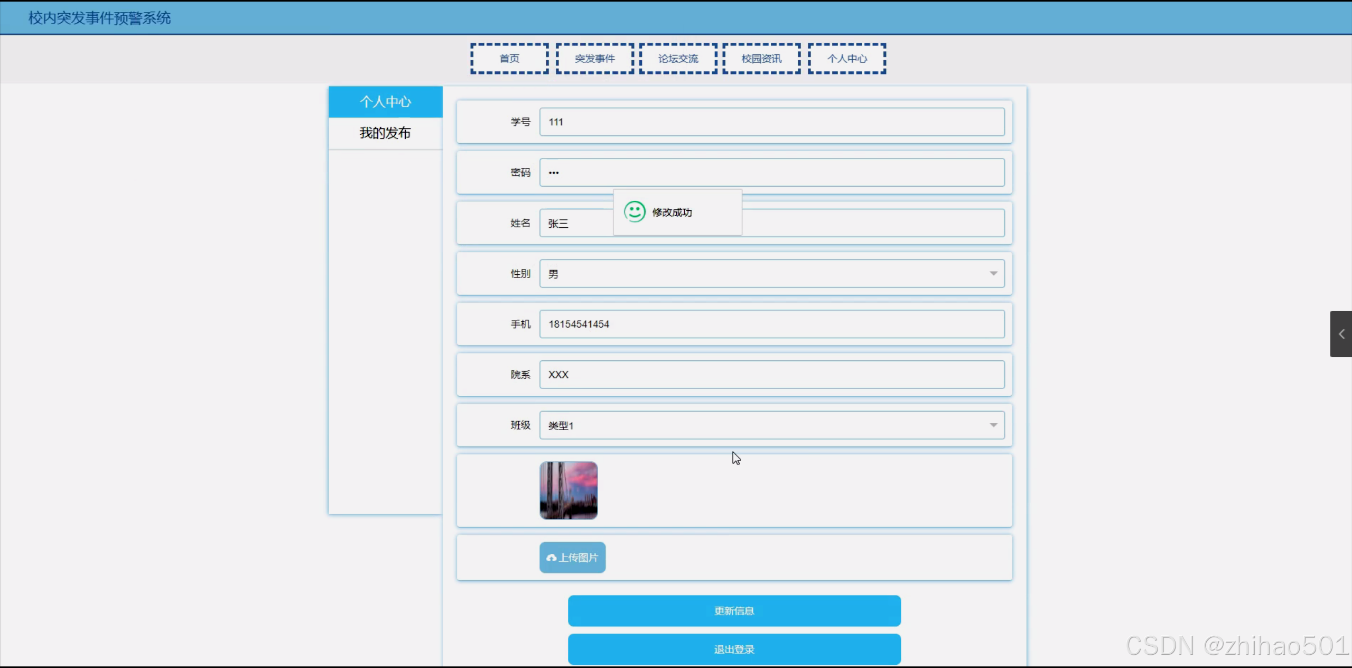This screenshot has height=668, width=1352.
Task: Click the 院系 department field
Action: pyautogui.click(x=771, y=375)
